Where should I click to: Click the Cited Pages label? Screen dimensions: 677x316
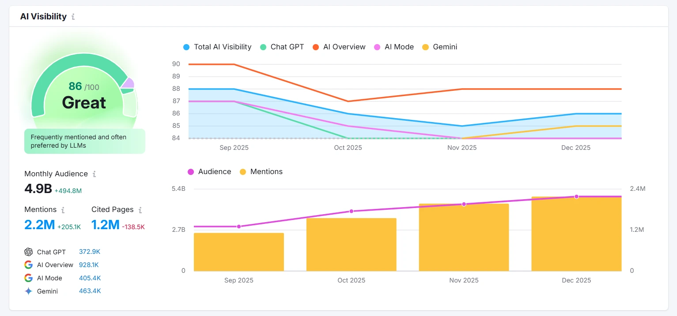(113, 210)
